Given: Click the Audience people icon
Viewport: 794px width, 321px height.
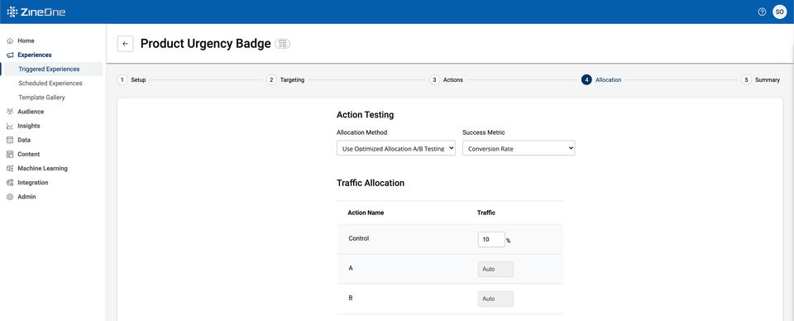Looking at the screenshot, I should point(10,112).
